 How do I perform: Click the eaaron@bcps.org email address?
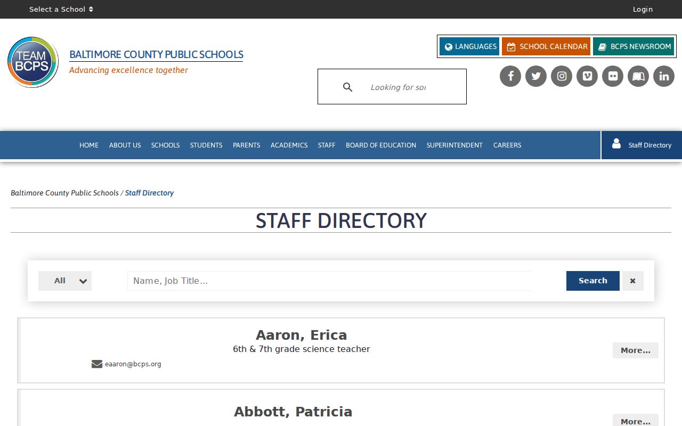[x=133, y=364]
